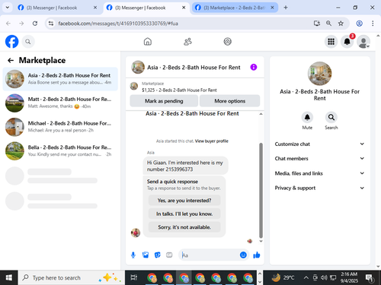Viewport: 381px width, 285px height.
Task: Send quick reply Yes, are you interested?
Action: point(184,201)
